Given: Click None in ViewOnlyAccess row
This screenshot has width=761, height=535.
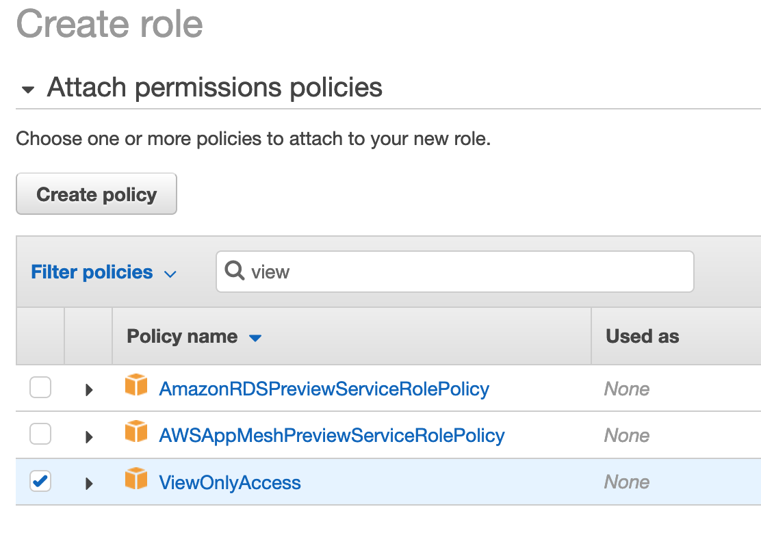Looking at the screenshot, I should (x=627, y=482).
